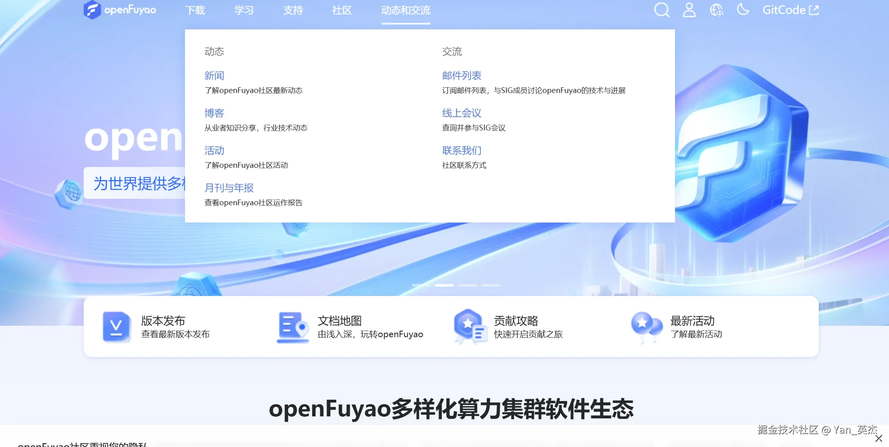
Task: Click the 版本发布 download icon
Action: [x=116, y=327]
